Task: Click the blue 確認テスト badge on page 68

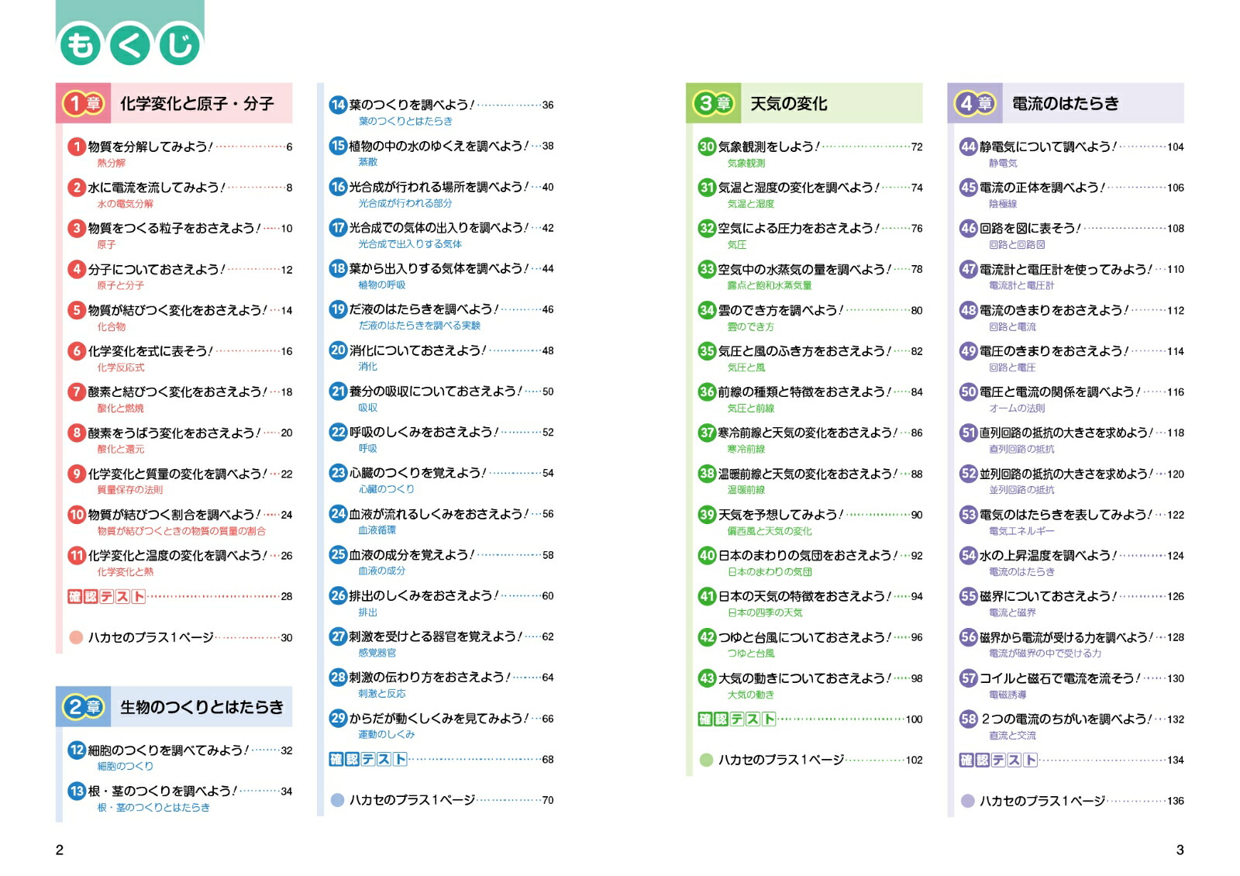Action: click(368, 759)
